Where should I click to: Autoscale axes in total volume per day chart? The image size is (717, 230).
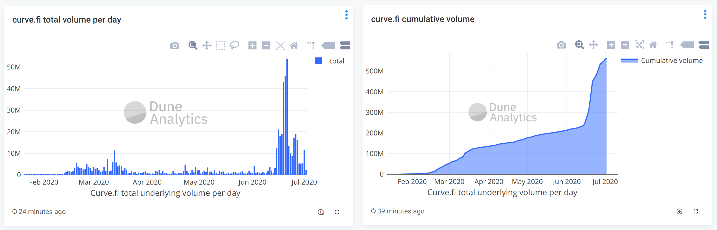click(280, 45)
